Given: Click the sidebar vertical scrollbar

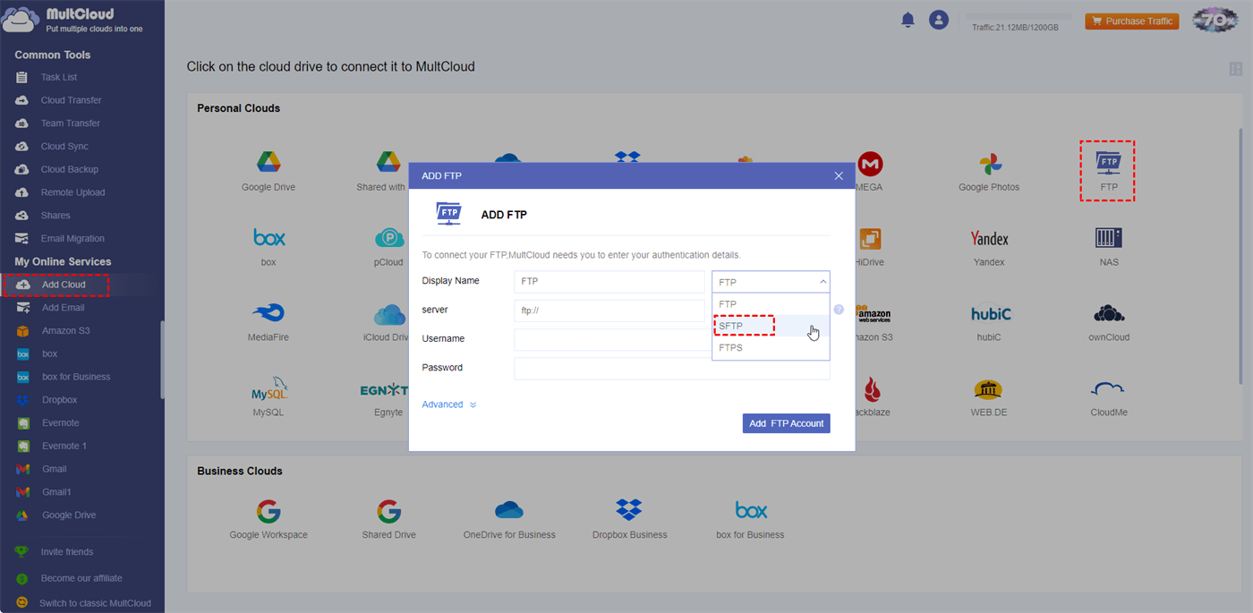Looking at the screenshot, I should click(162, 360).
